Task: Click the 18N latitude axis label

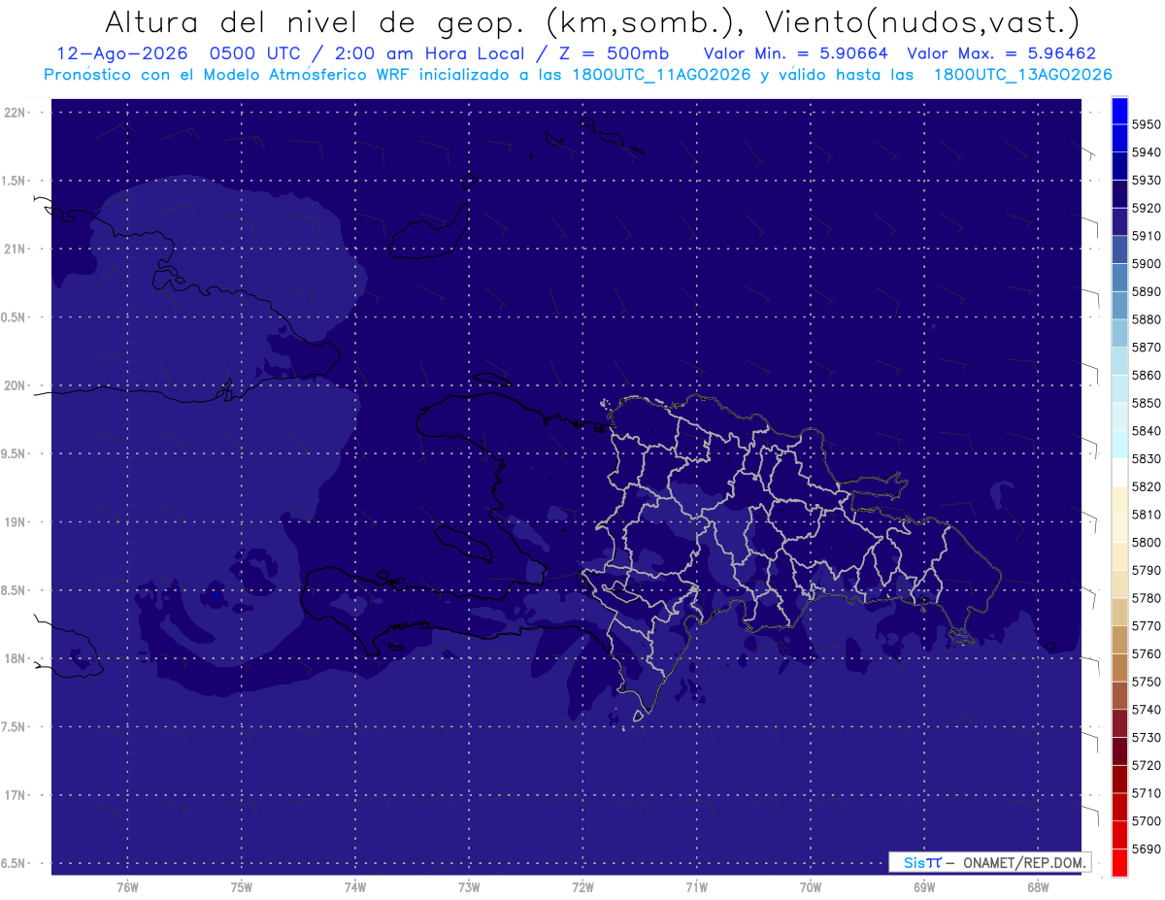Action: (15, 658)
